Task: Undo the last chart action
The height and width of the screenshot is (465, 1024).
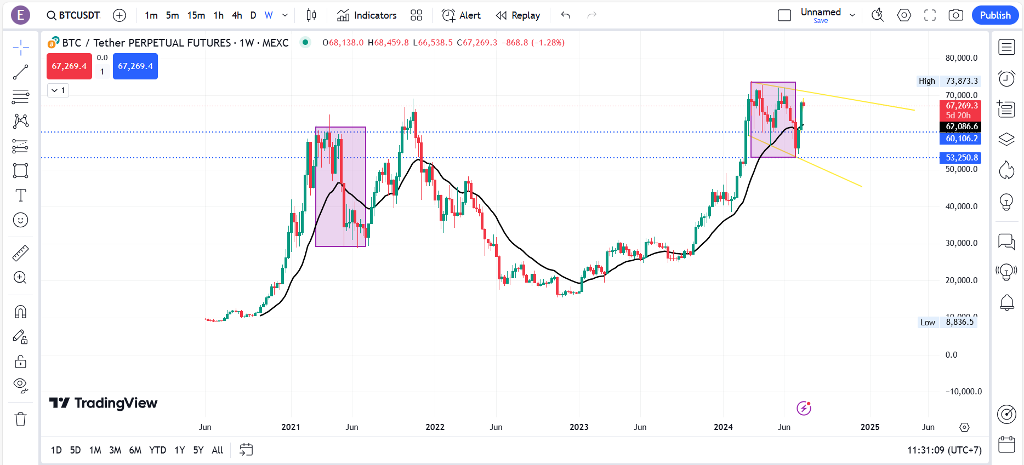Action: [566, 15]
